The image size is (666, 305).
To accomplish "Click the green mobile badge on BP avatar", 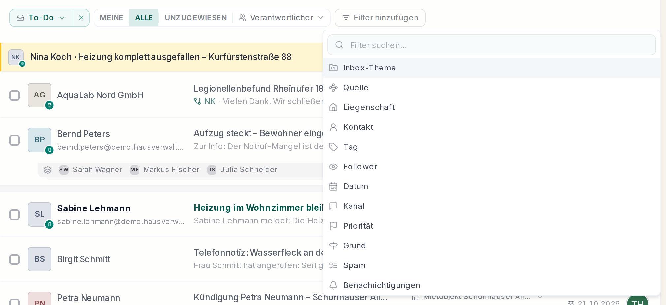I will tap(49, 150).
